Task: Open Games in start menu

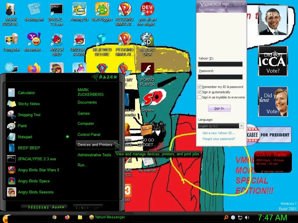Action: coord(84,114)
